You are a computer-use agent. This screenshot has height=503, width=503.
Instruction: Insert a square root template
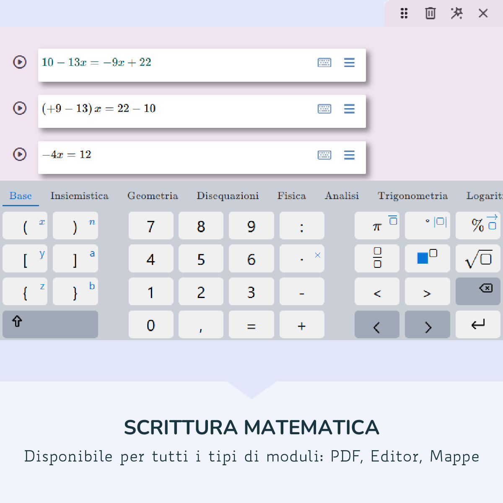coord(478,259)
